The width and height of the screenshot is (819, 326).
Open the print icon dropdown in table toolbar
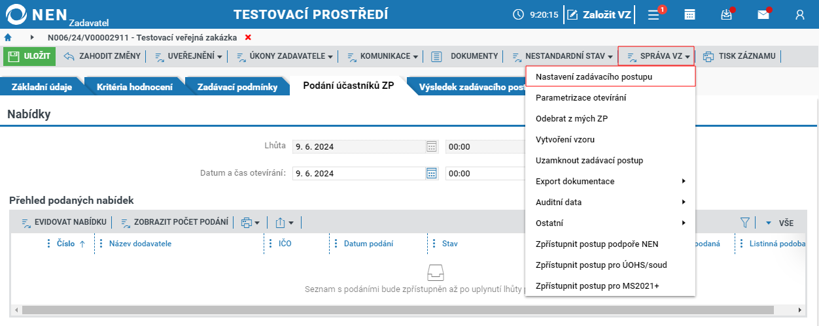pyautogui.click(x=251, y=223)
